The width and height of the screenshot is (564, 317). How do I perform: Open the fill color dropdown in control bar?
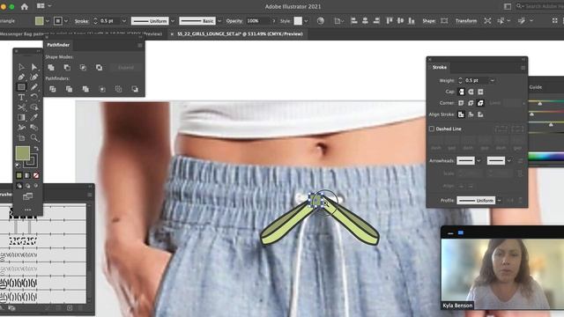(47, 21)
